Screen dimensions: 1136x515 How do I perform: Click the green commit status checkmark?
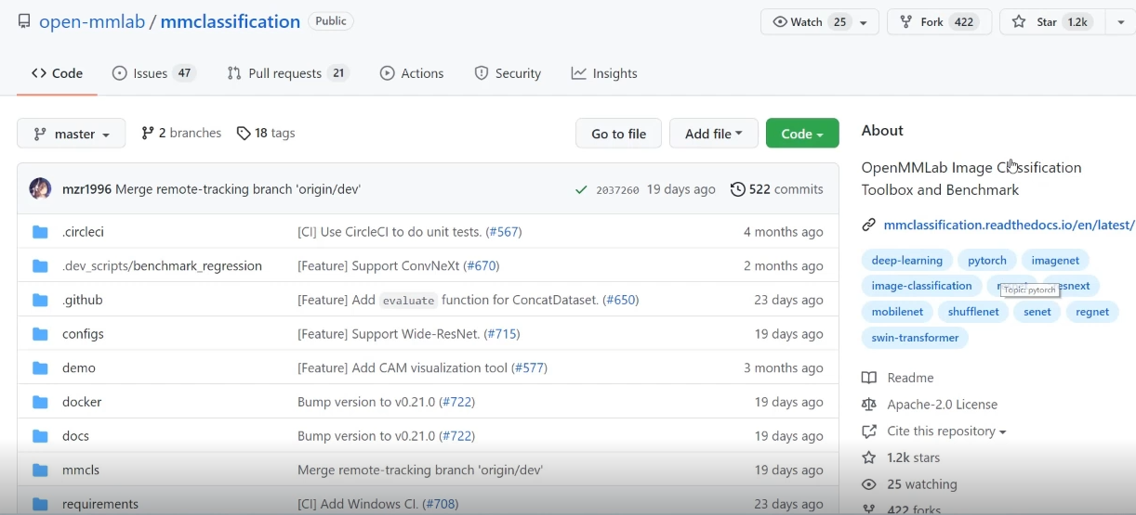581,189
